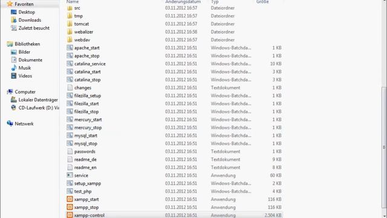Click the readme_en document icon

click(70, 167)
